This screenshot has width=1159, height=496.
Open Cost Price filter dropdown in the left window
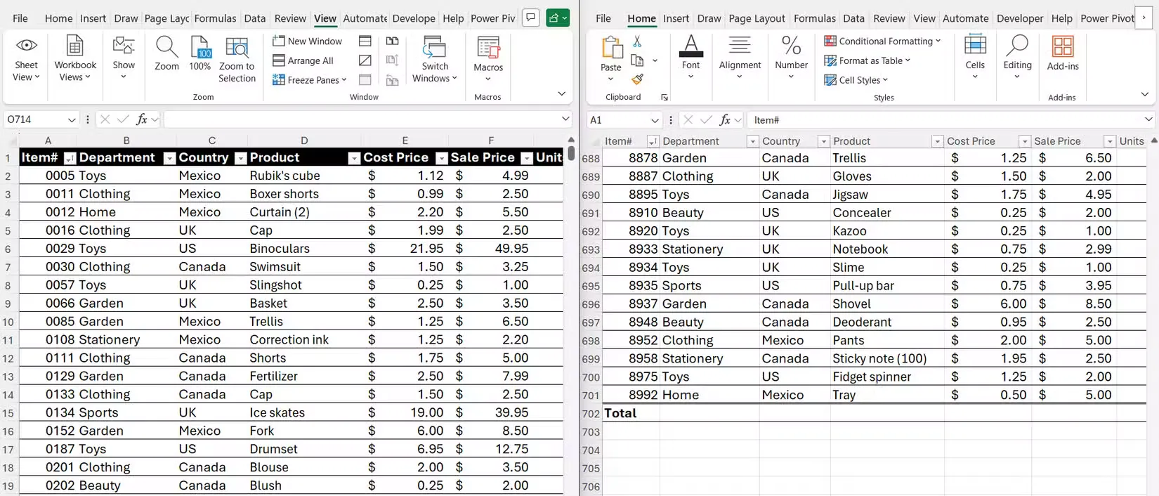441,158
